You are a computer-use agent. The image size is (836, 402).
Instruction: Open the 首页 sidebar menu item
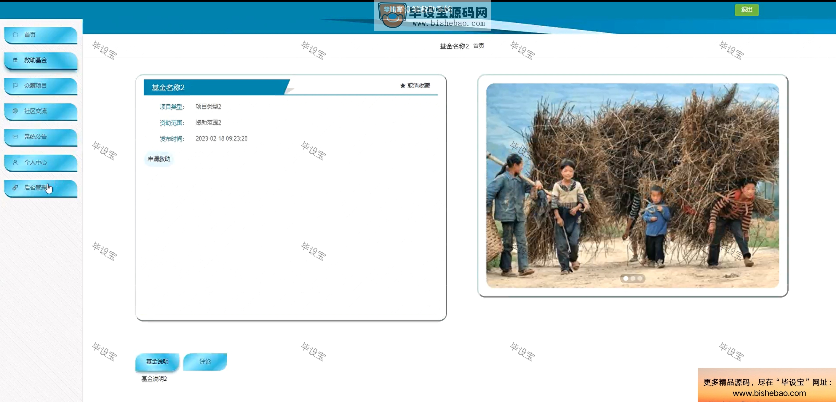(41, 35)
